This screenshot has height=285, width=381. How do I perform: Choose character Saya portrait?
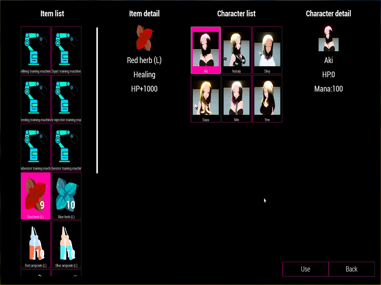coord(206,99)
